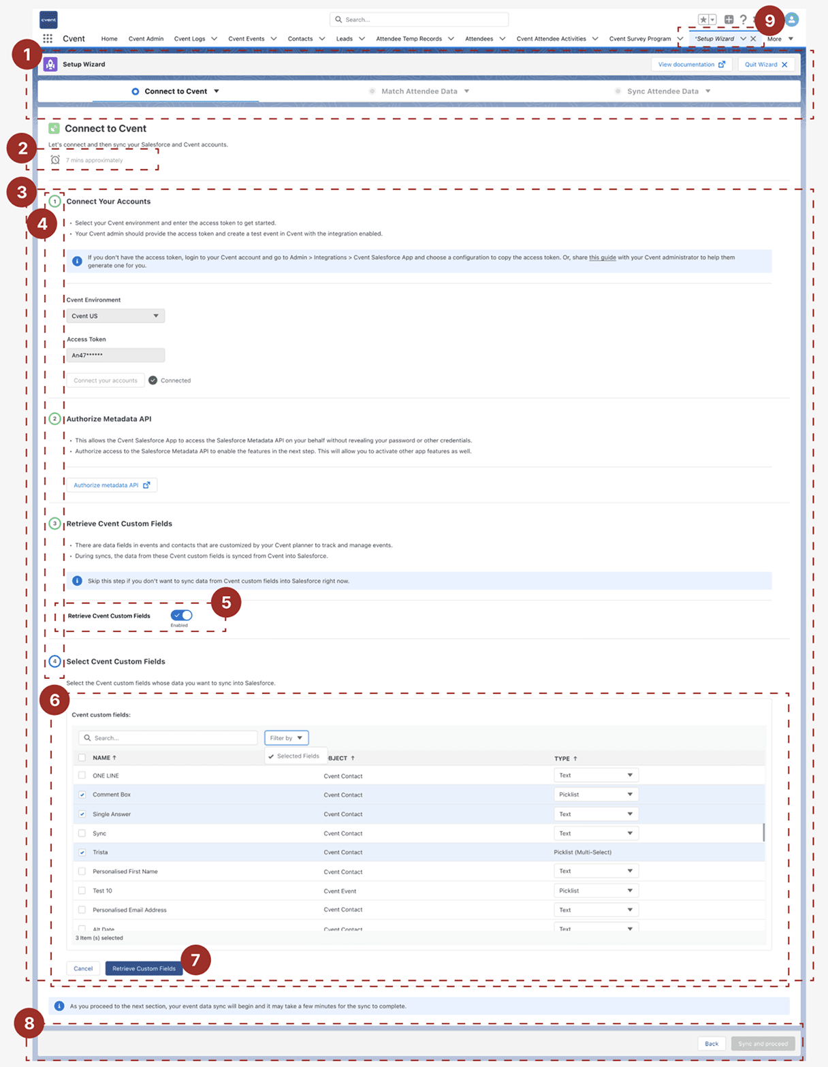Click the info icon in event sync notice
This screenshot has width=828, height=1067.
(59, 1006)
